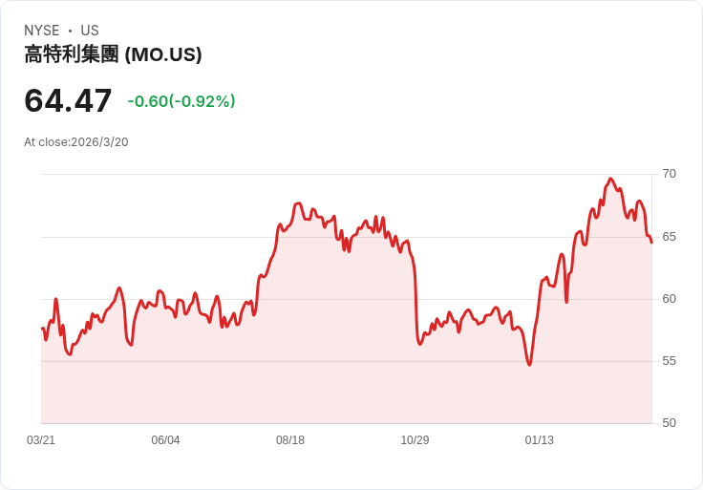Screen dimensions: 703x490
Task: Click the 01/13 x-axis date label
Action: 540,440
